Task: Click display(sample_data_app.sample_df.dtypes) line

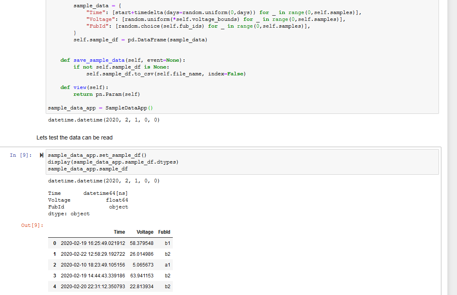Action: (x=113, y=162)
